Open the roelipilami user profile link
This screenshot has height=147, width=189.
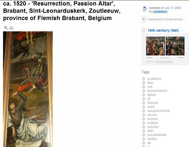point(160,11)
